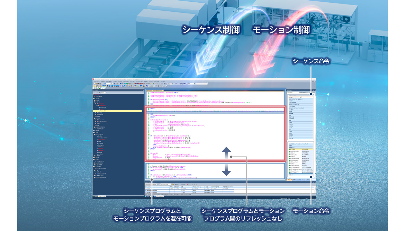Expand the program folder in navigation tree
Image resolution: width=405 pixels, height=231 pixels.
pyautogui.click(x=94, y=98)
